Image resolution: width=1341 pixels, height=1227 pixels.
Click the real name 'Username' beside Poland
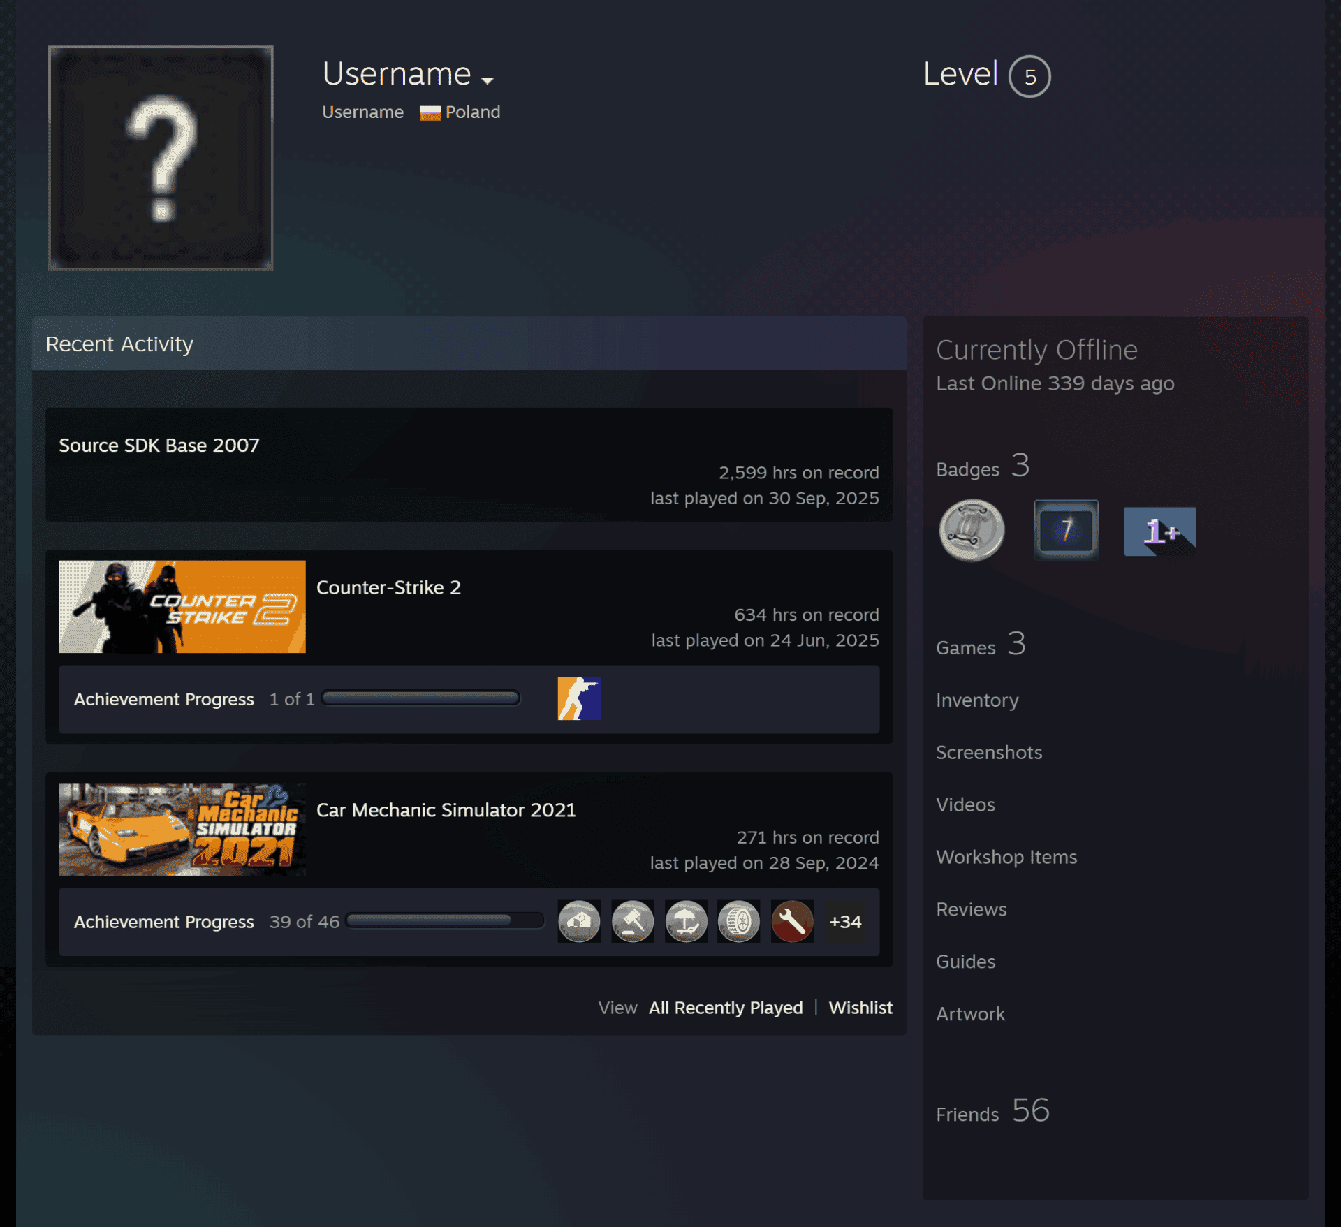(362, 112)
